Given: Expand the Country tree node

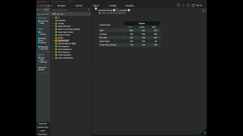Looking at the screenshot, I should click(53, 23).
